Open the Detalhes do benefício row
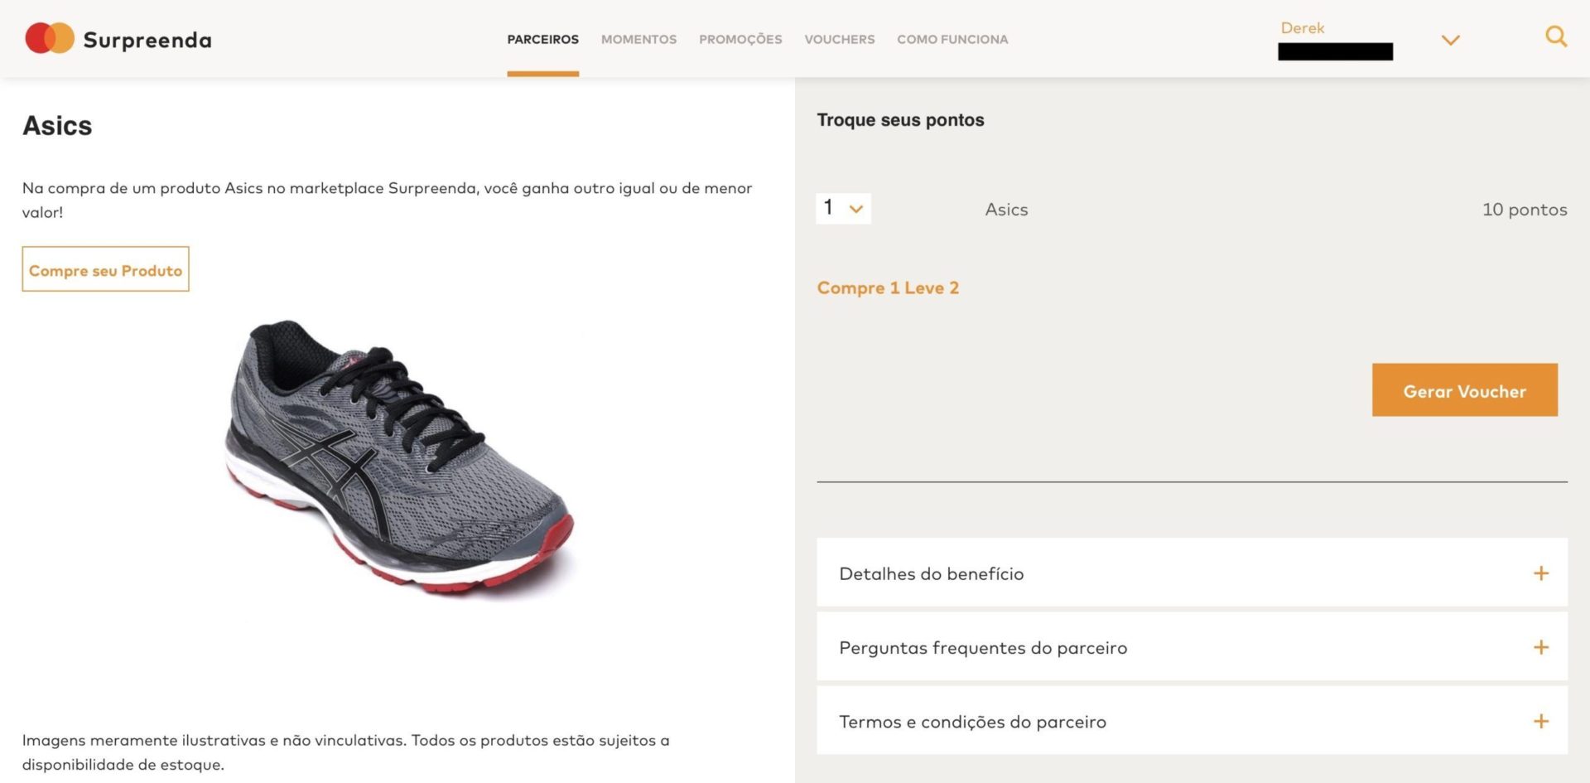Image resolution: width=1590 pixels, height=783 pixels. 1192,573
